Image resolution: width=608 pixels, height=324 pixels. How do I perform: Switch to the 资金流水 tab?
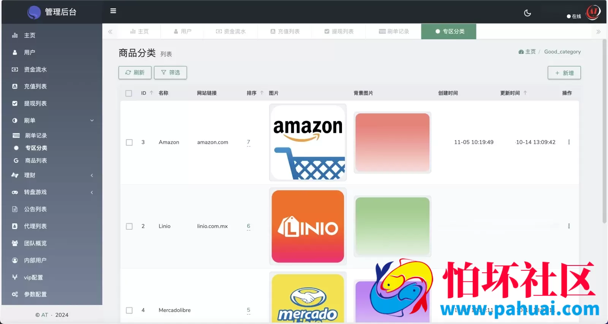coord(231,32)
